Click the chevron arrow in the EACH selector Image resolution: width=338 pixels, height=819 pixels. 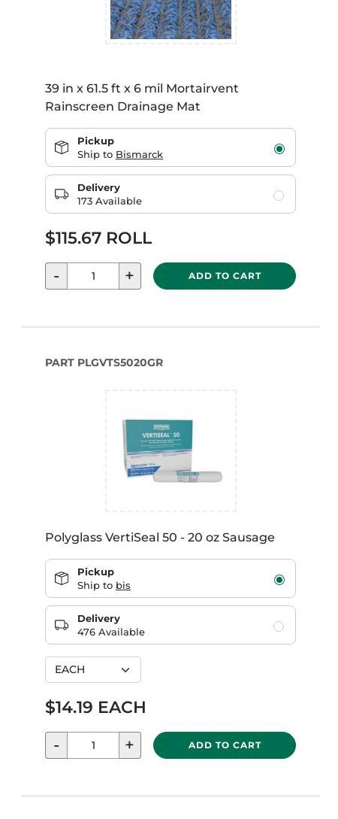pos(125,670)
